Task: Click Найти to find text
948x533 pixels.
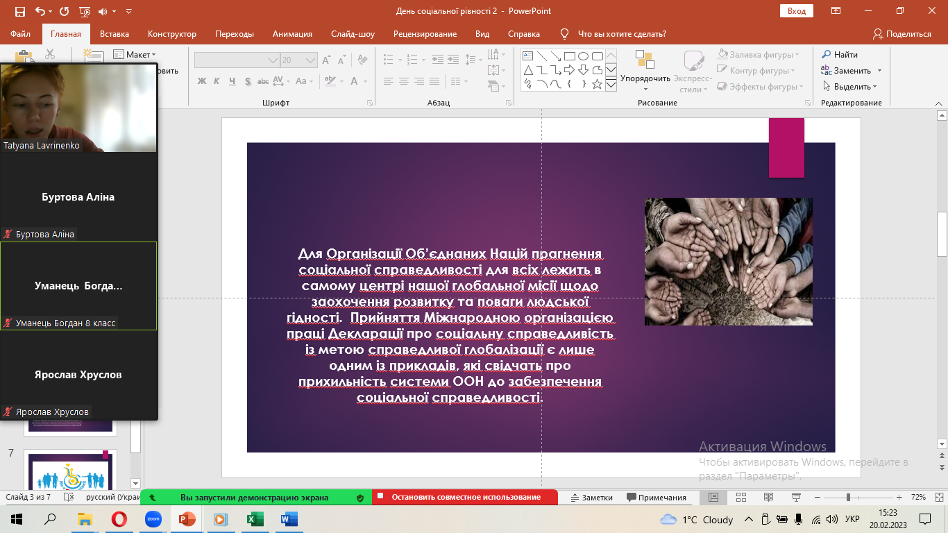Action: click(840, 55)
